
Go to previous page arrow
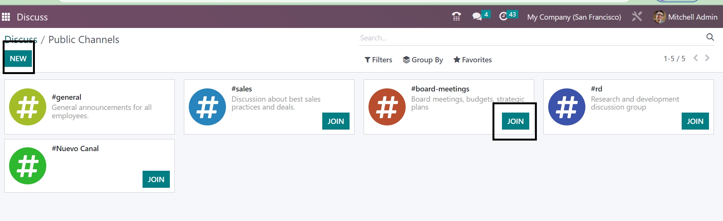[x=696, y=58]
